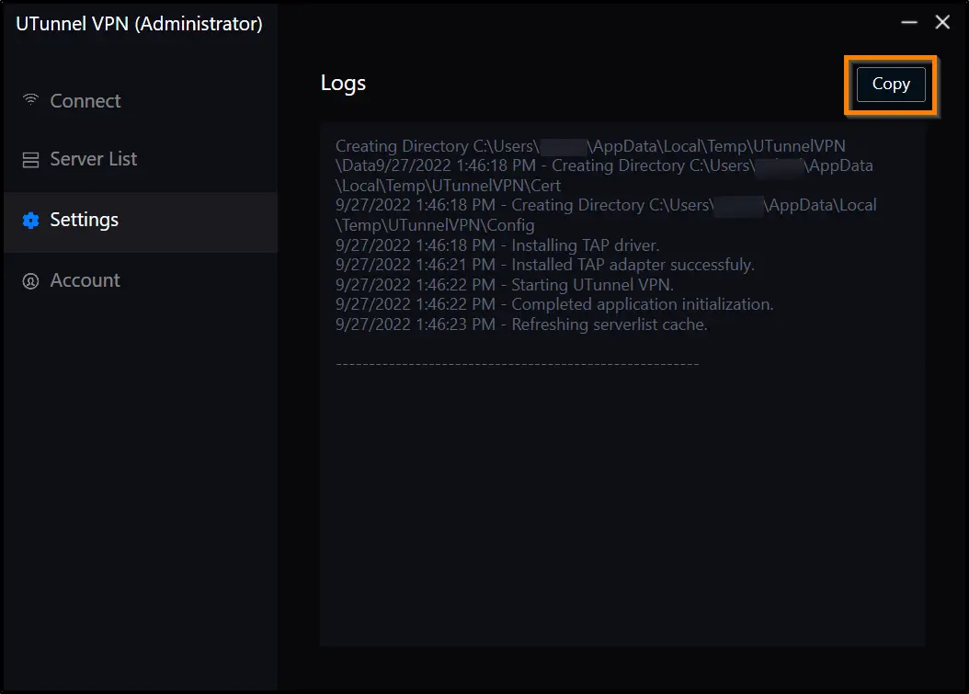The image size is (969, 694).
Task: Click the UTunnel VPN (Administrator) title
Action: [139, 24]
